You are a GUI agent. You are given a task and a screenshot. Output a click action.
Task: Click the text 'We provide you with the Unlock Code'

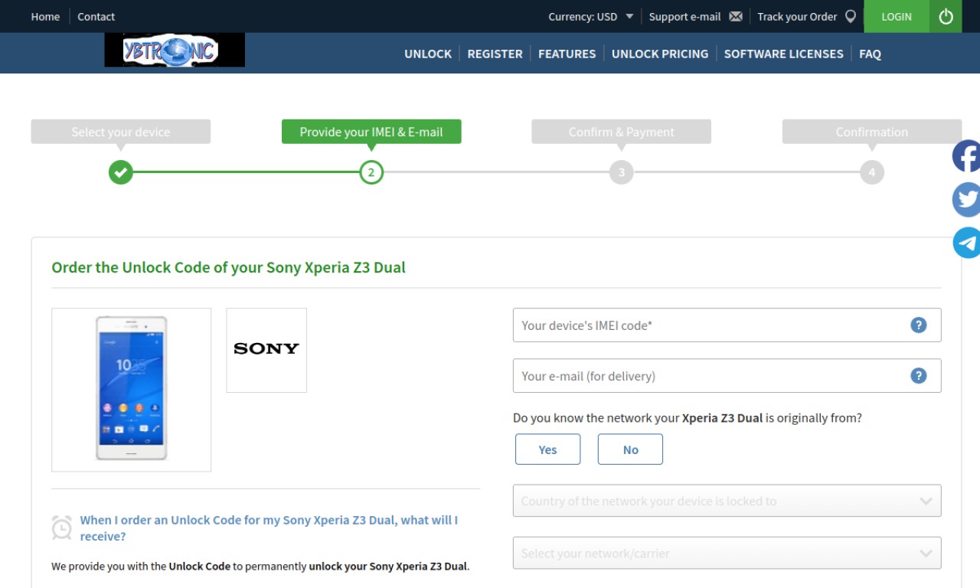tap(141, 567)
